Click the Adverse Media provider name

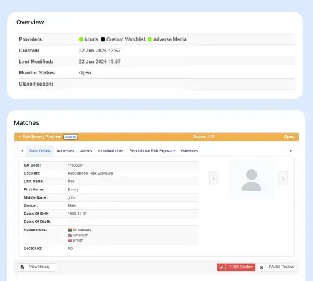[170, 39]
